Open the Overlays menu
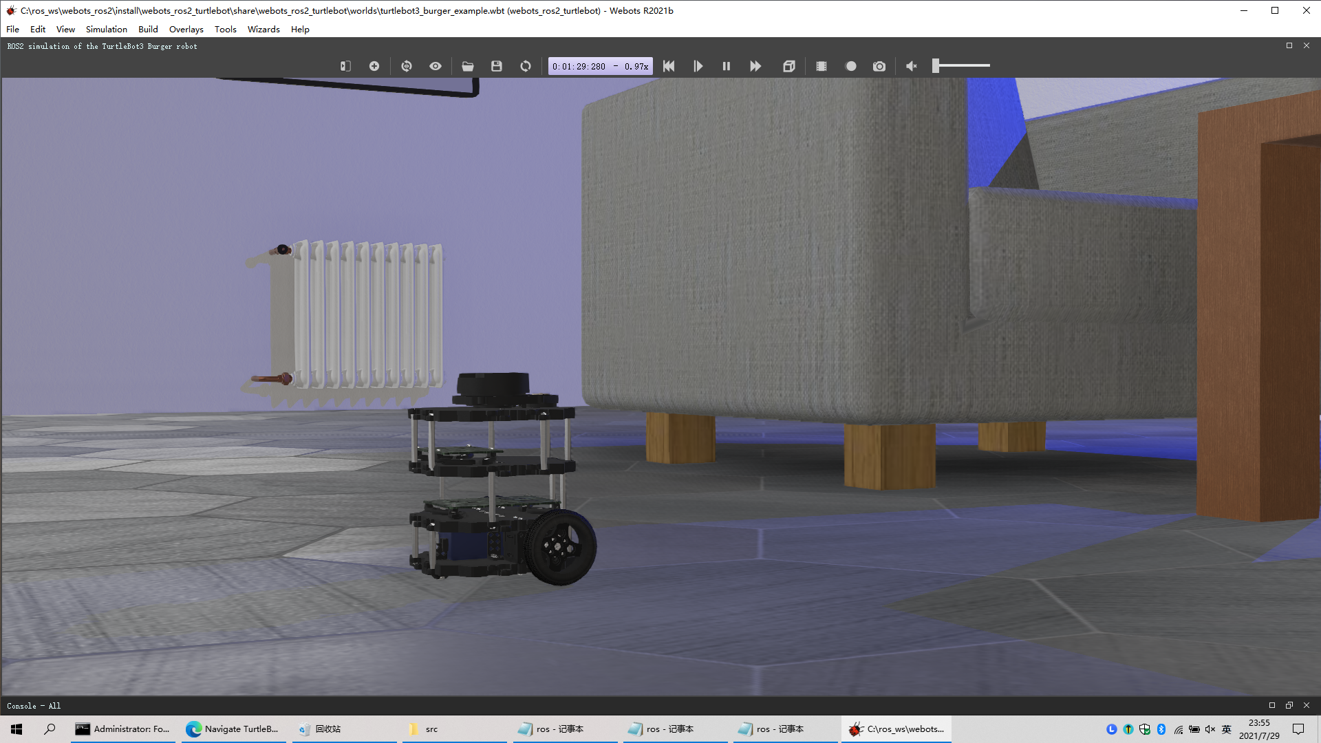Screen dimensions: 1321x743 coord(186,30)
